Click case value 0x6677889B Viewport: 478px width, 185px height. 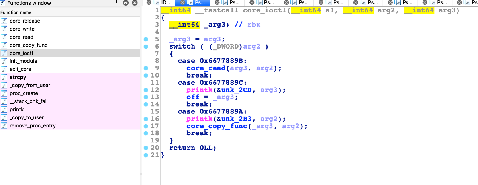[221, 61]
